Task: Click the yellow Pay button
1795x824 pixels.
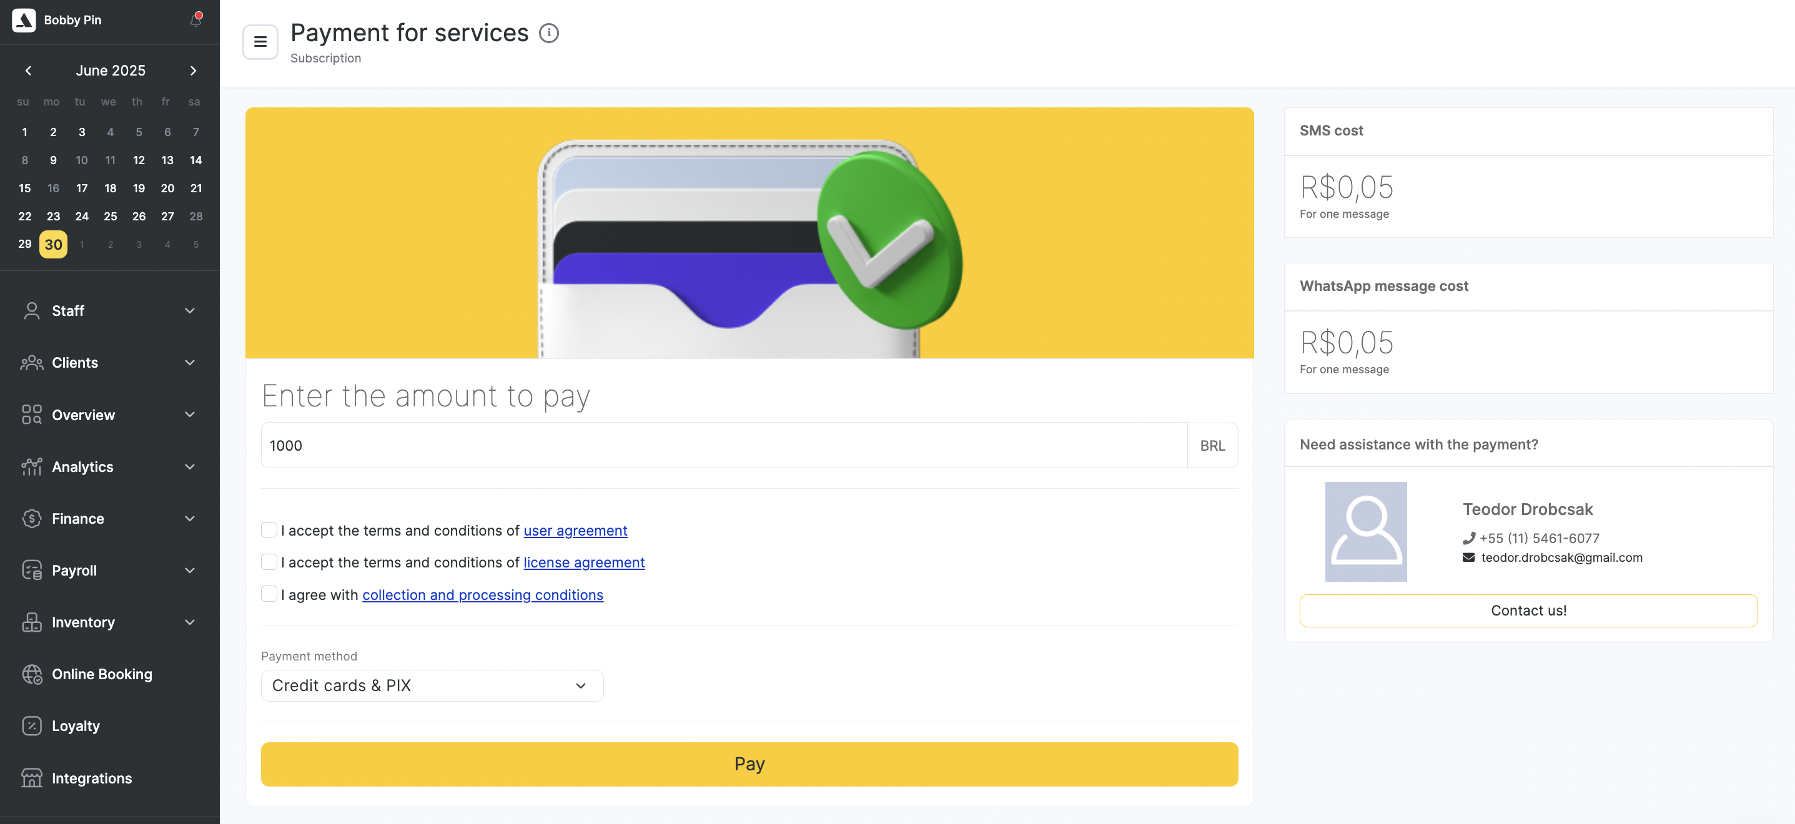Action: coord(749,764)
